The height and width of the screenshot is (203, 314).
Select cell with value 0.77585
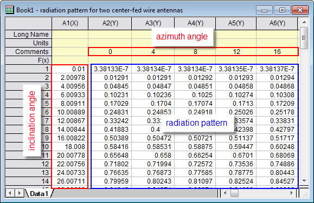click(x=195, y=173)
